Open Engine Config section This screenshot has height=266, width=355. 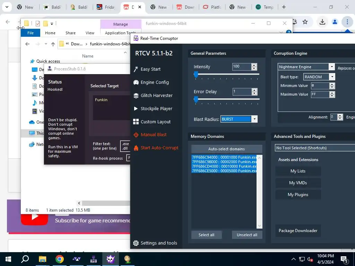pyautogui.click(x=151, y=82)
